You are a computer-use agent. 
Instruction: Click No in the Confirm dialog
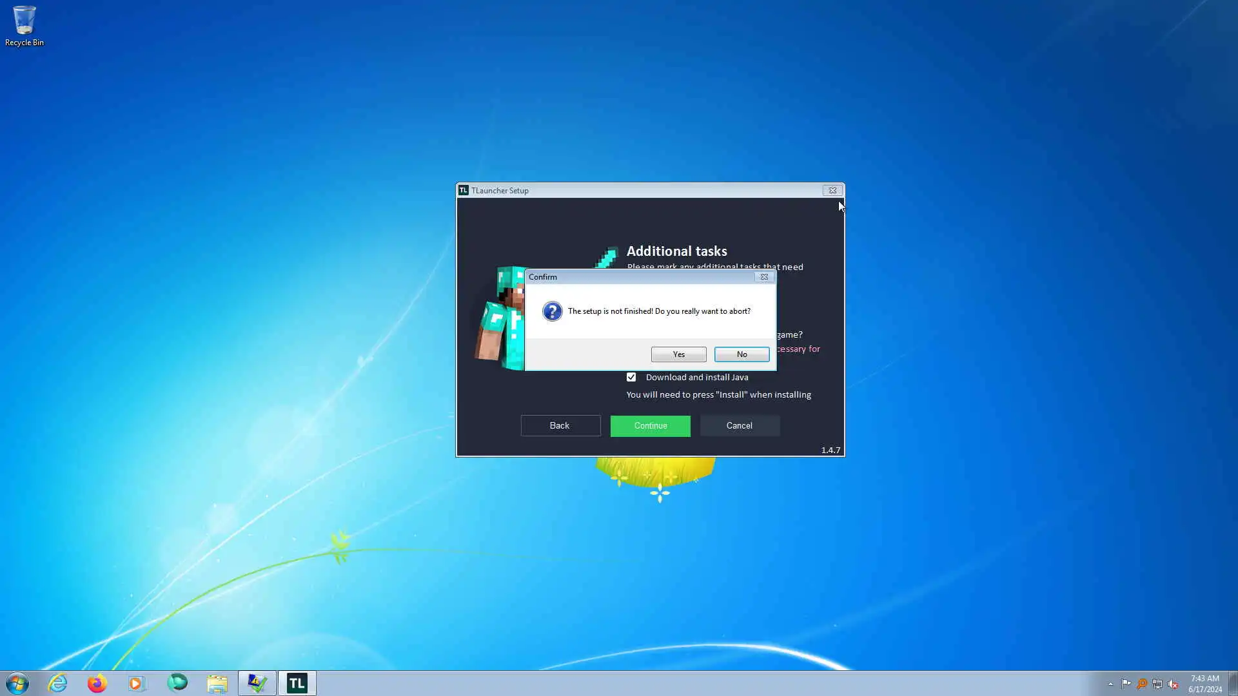pyautogui.click(x=742, y=354)
